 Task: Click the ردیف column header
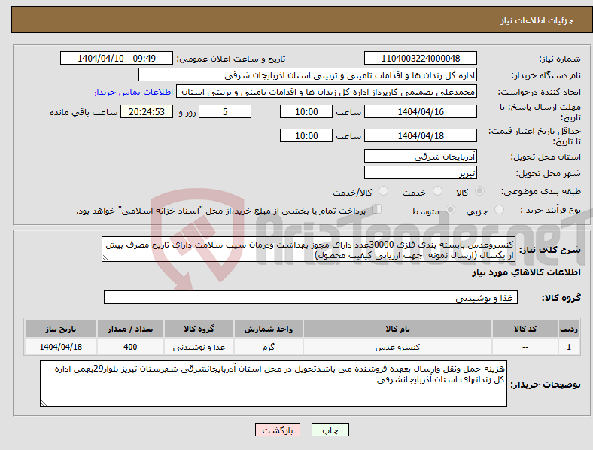[569, 329]
